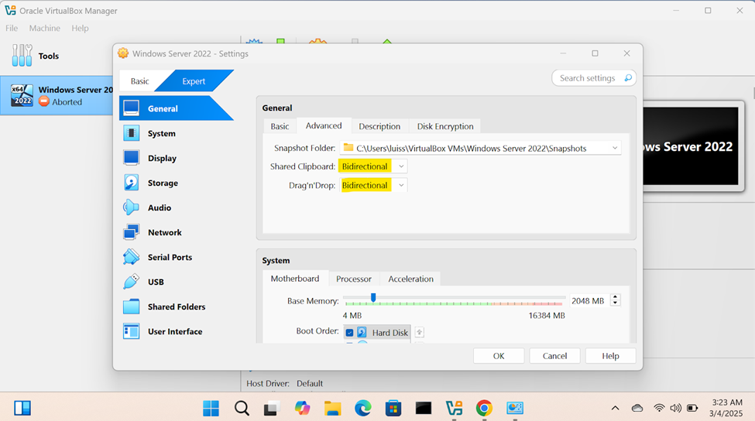Move Hard Disk up in boot order

tap(420, 333)
